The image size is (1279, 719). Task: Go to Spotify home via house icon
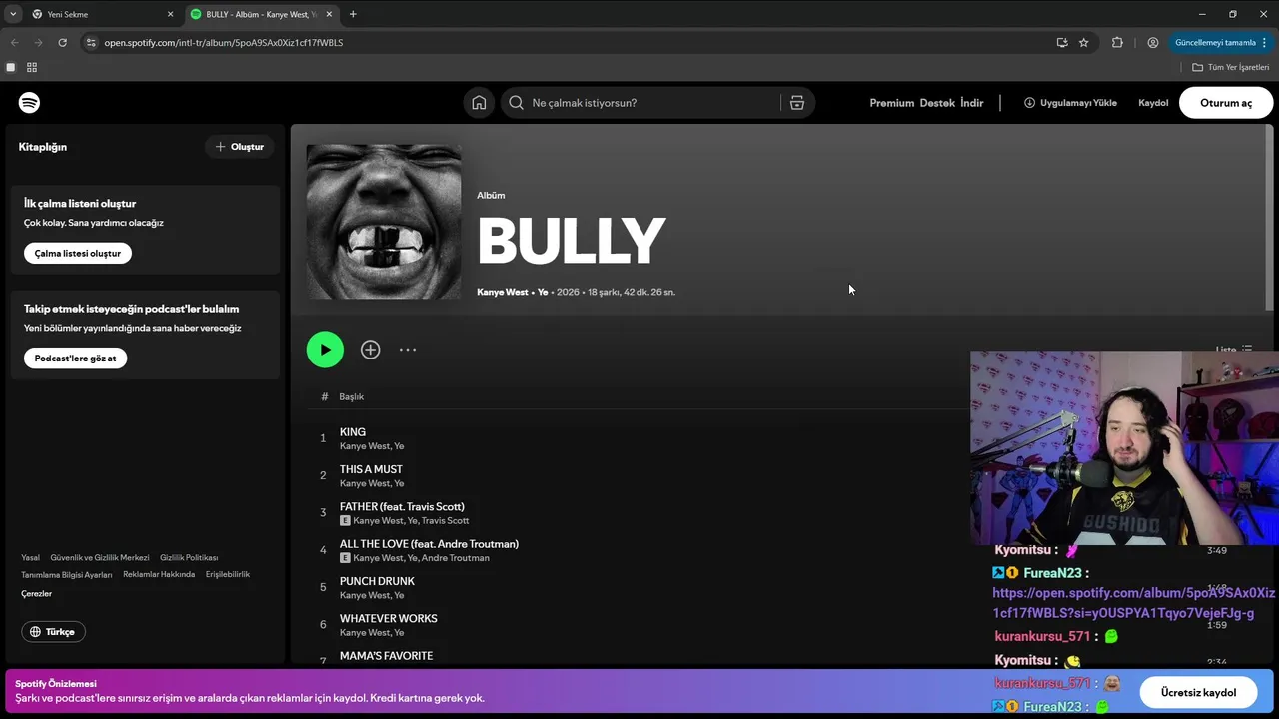pyautogui.click(x=479, y=103)
